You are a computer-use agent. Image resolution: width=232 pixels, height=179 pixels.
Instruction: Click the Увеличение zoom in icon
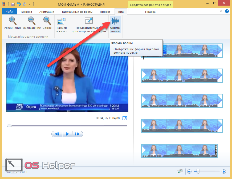(x=13, y=21)
